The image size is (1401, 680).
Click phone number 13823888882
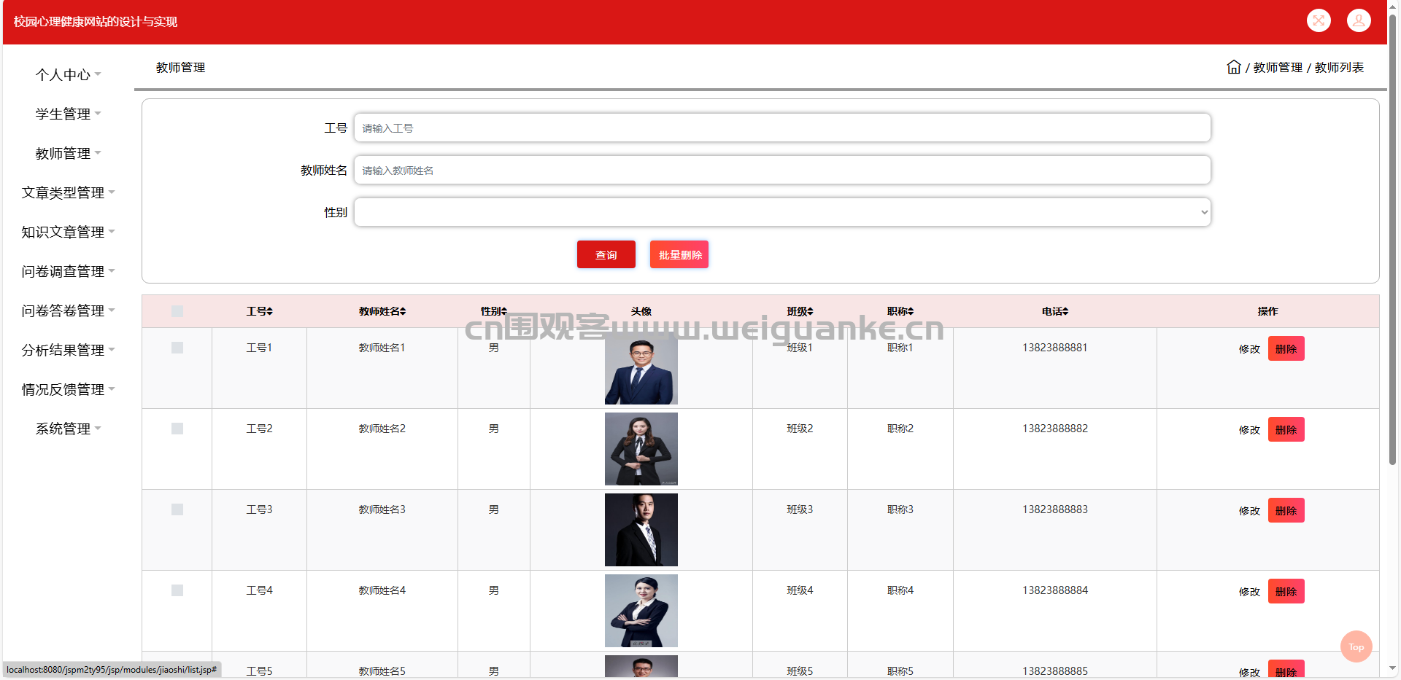coord(1055,429)
